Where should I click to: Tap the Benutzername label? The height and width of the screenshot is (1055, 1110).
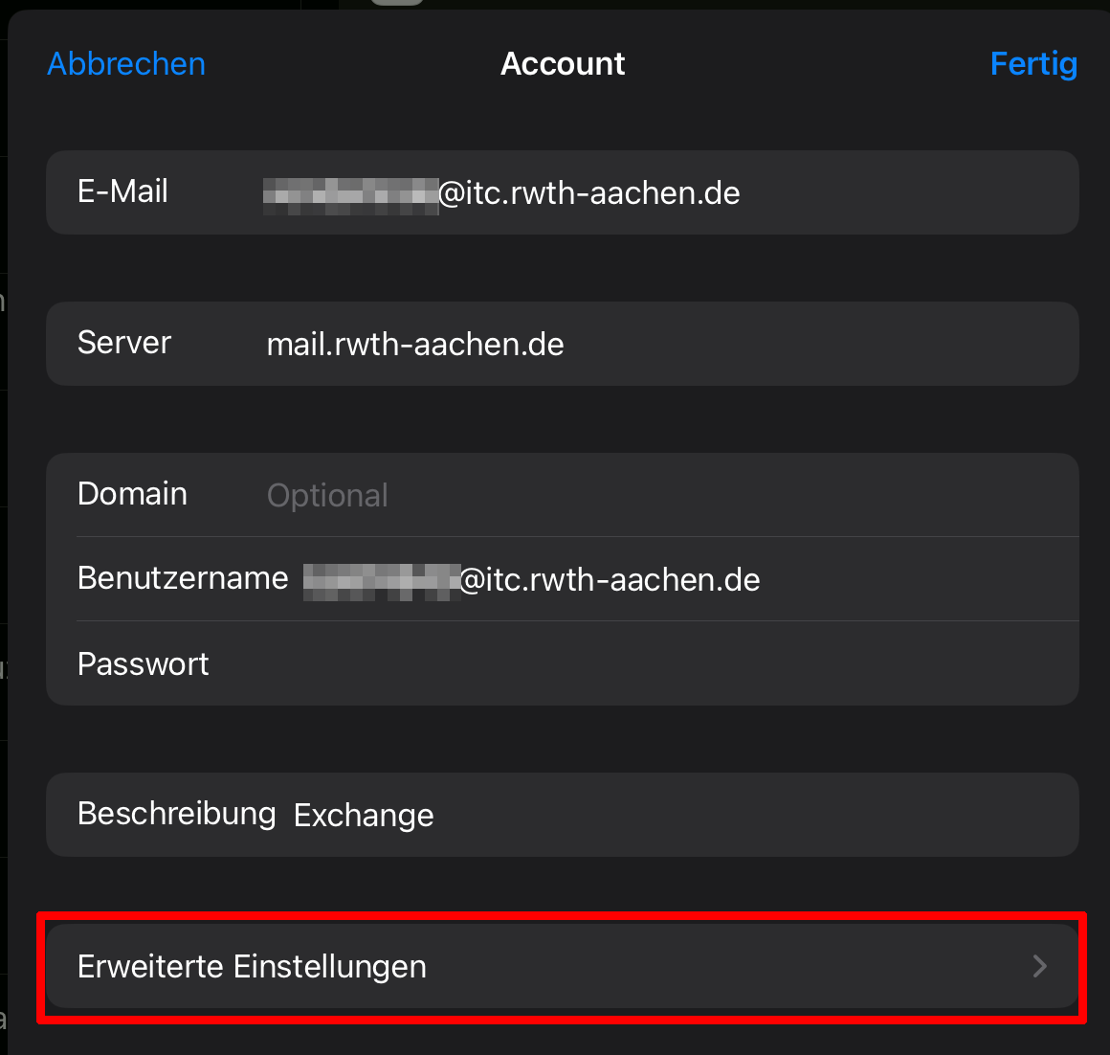pos(183,578)
